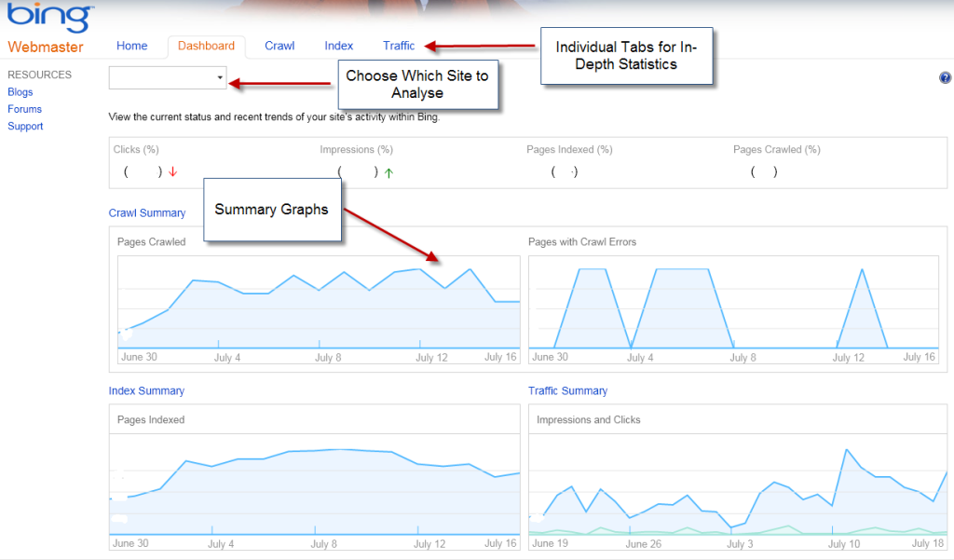Open the blue help question mark icon
The height and width of the screenshot is (560, 954).
coord(945,78)
